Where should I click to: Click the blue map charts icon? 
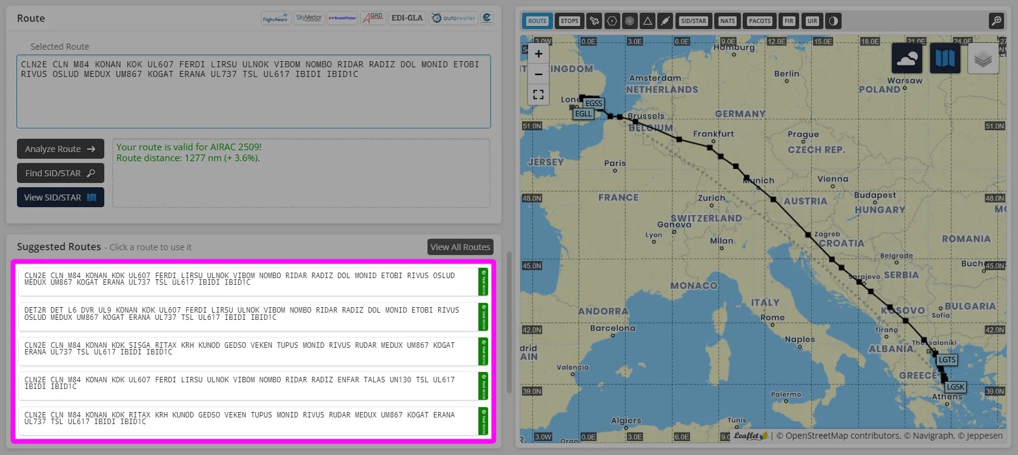point(945,58)
